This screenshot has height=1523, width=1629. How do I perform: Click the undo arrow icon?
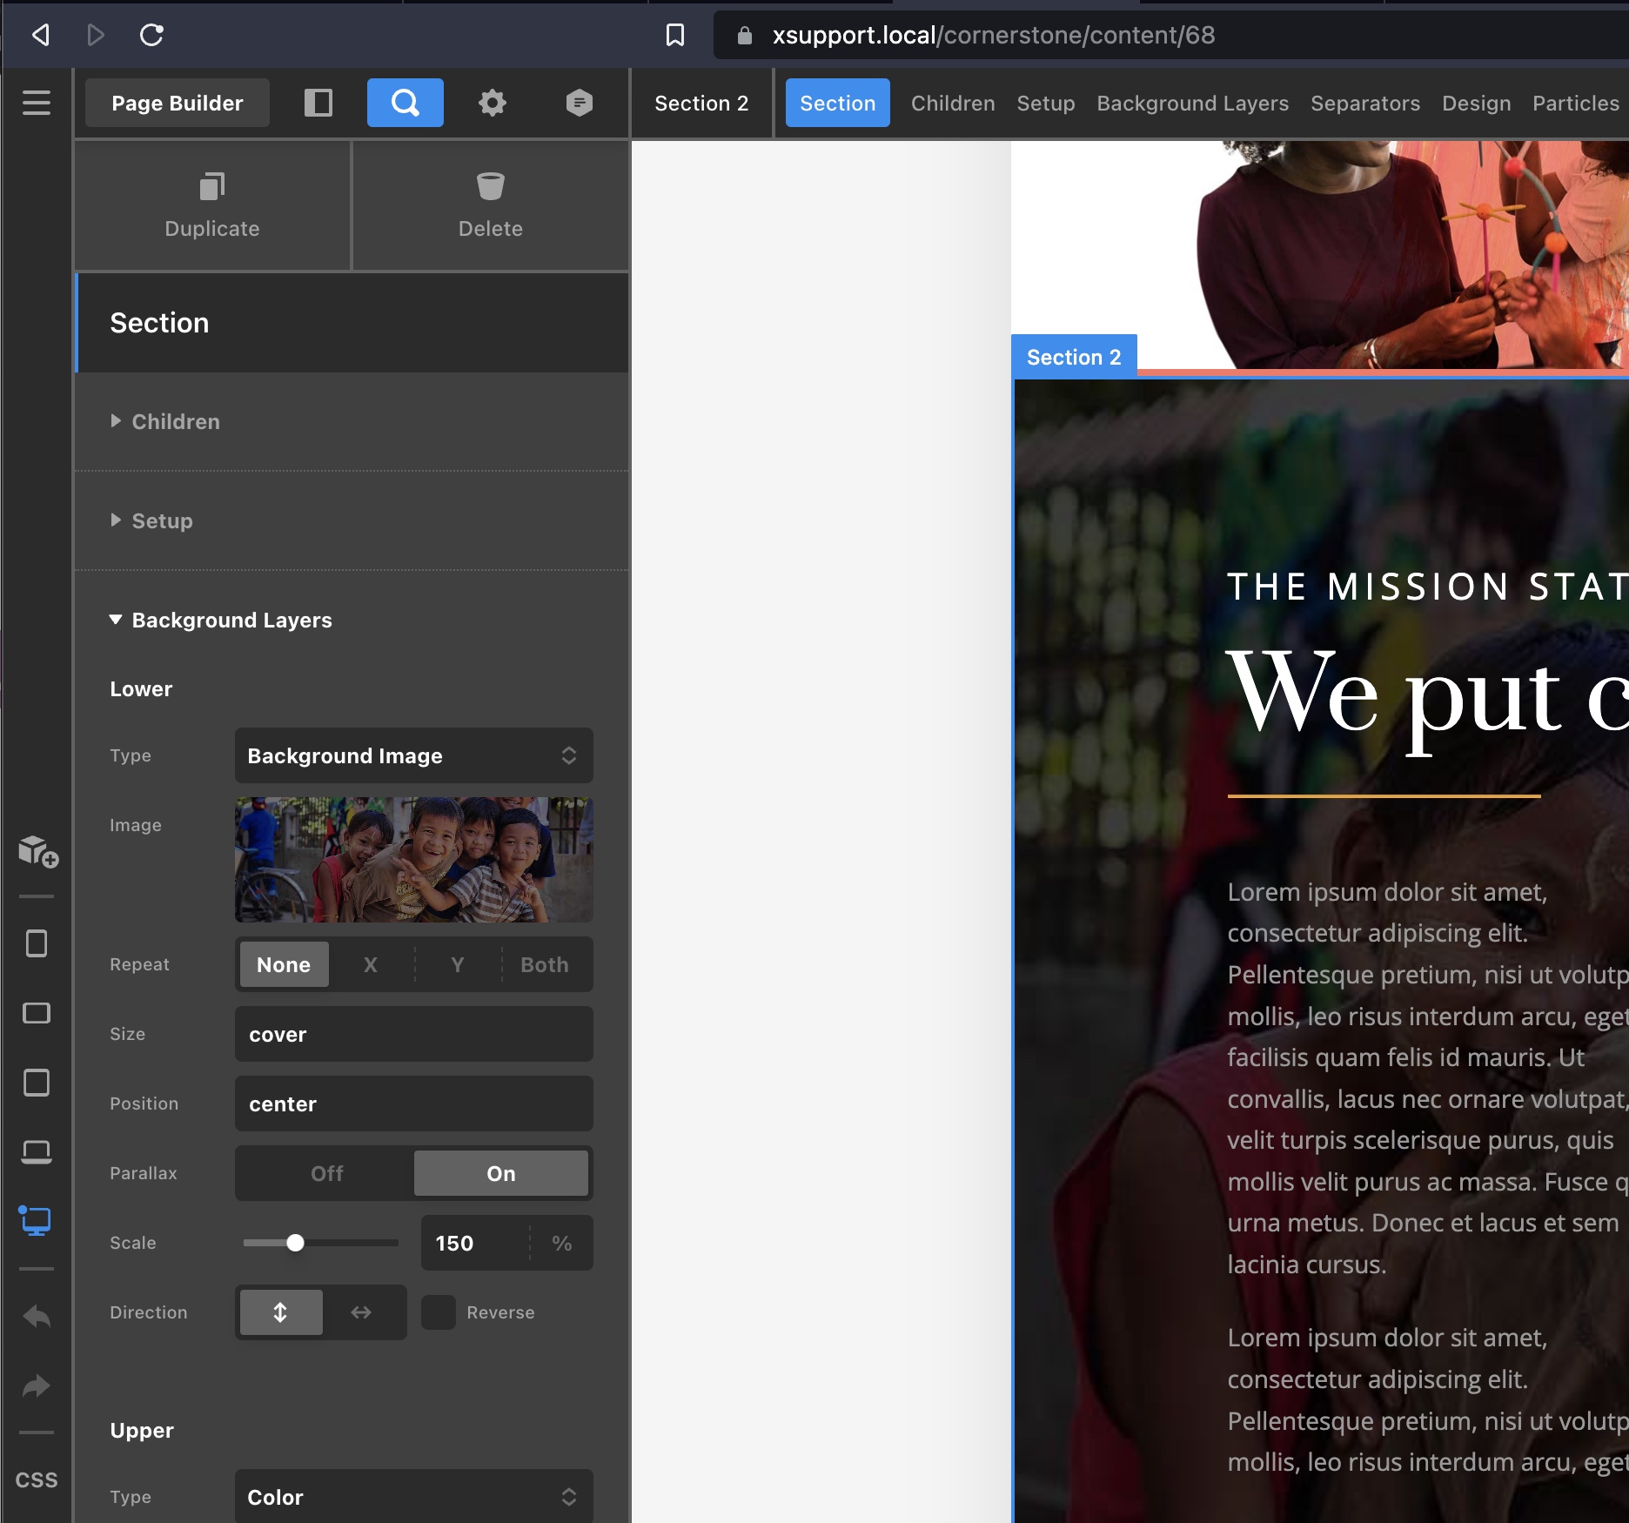tap(37, 1317)
